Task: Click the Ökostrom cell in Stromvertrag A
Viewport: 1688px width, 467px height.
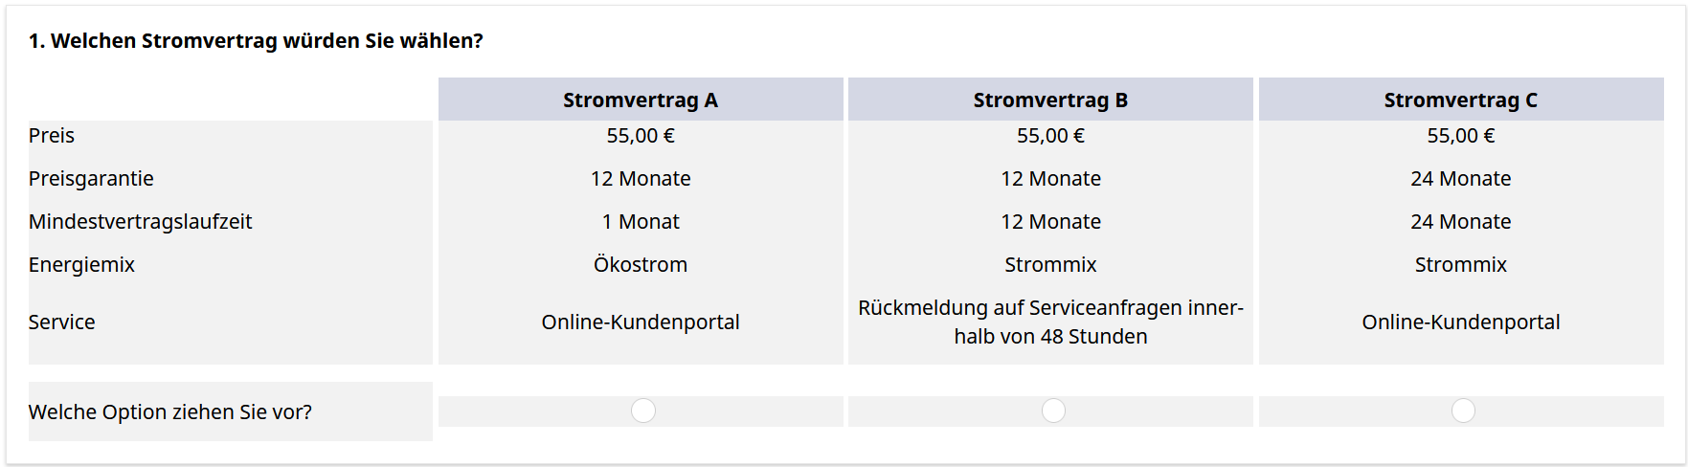Action: tap(641, 265)
